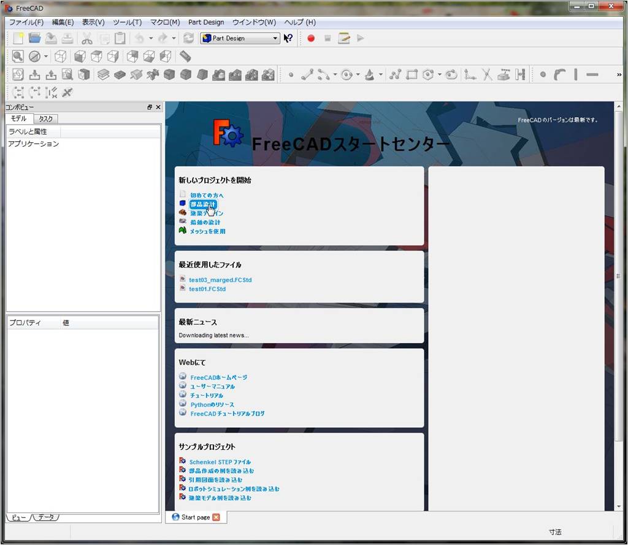Click the 初めての方へ link
Screen dimensions: 628x545
(x=207, y=195)
